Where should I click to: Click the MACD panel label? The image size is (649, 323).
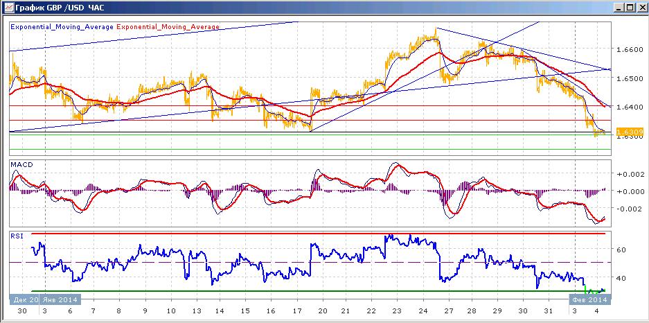click(x=21, y=164)
